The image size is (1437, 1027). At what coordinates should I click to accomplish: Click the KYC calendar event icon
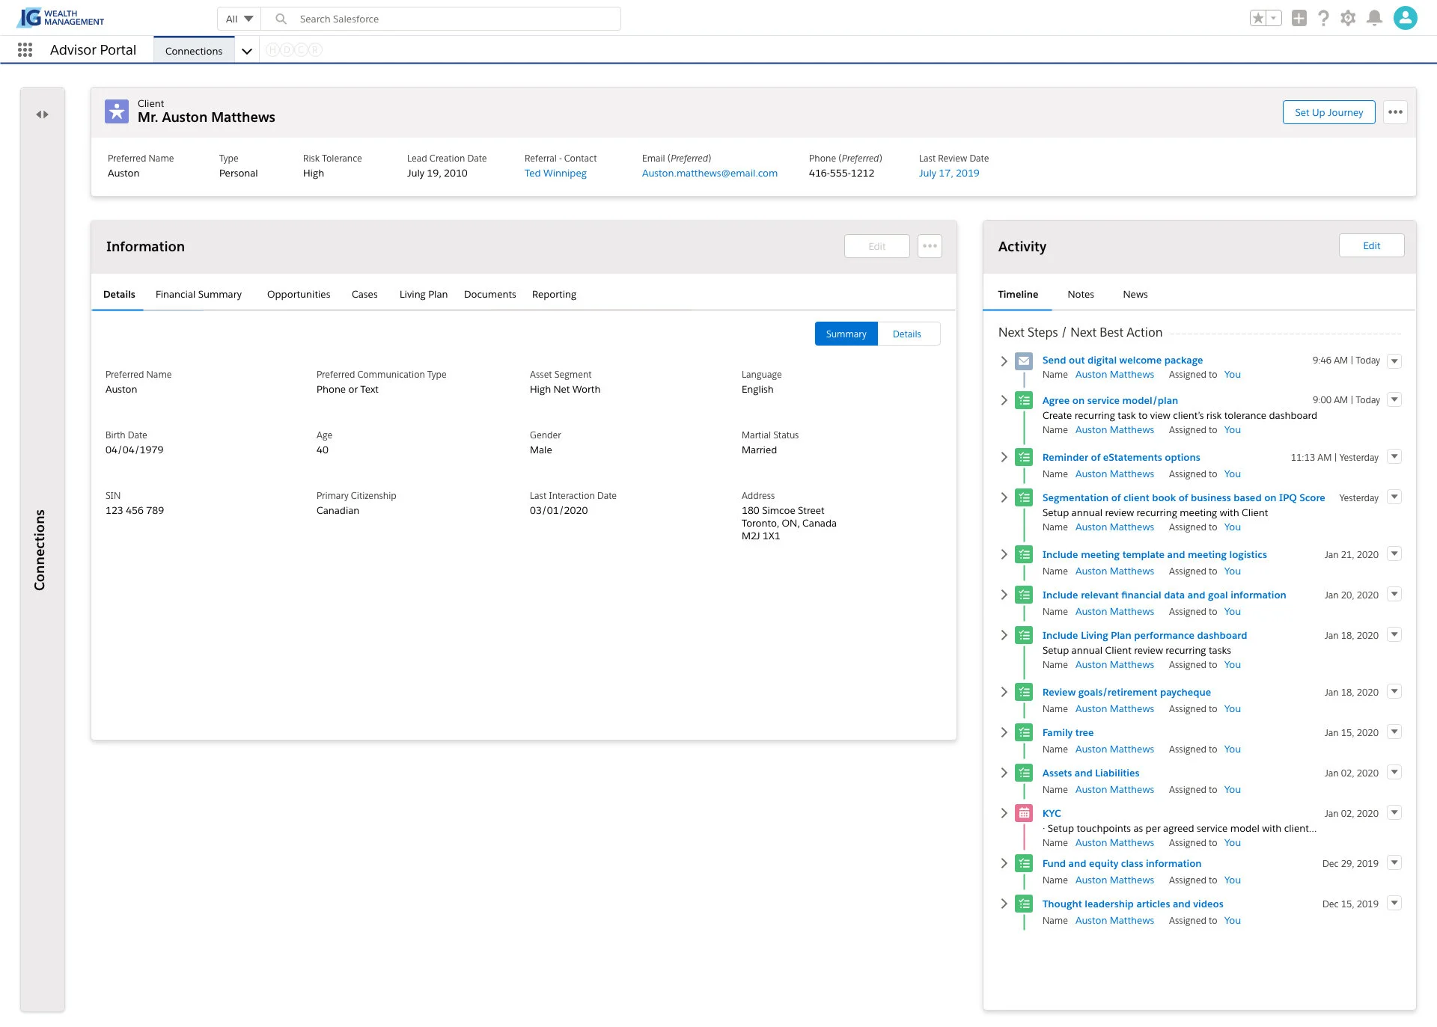pos(1024,813)
